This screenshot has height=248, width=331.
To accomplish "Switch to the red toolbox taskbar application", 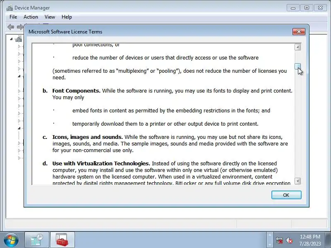I will (62, 240).
